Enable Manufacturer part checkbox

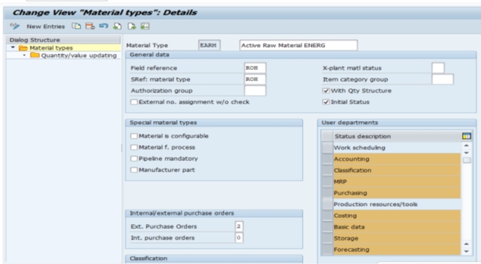point(134,170)
